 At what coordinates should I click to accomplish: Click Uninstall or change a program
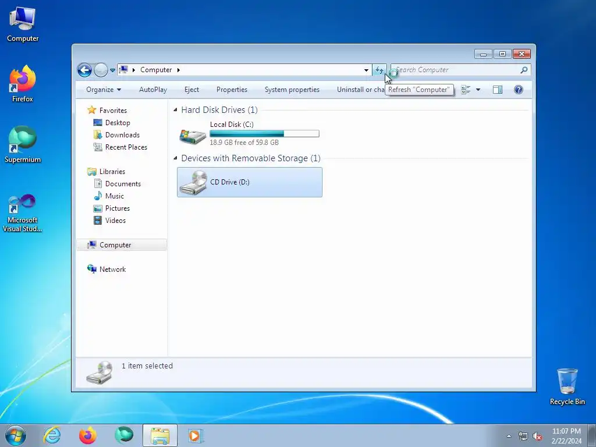[x=360, y=90]
